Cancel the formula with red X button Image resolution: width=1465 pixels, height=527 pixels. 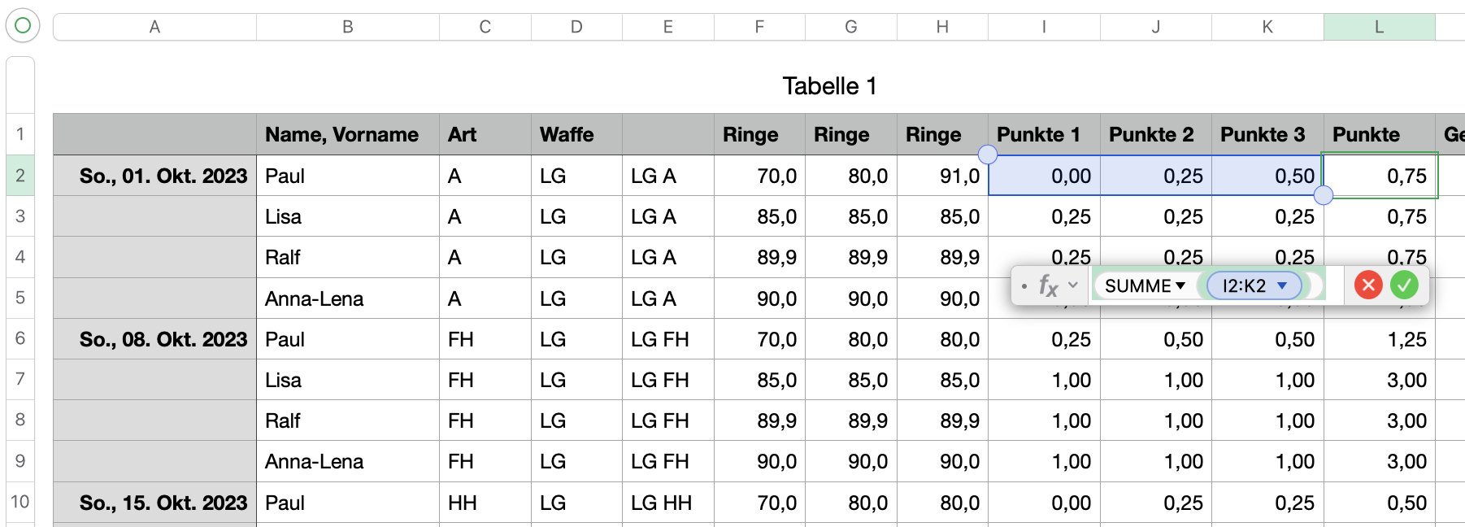click(x=1368, y=285)
